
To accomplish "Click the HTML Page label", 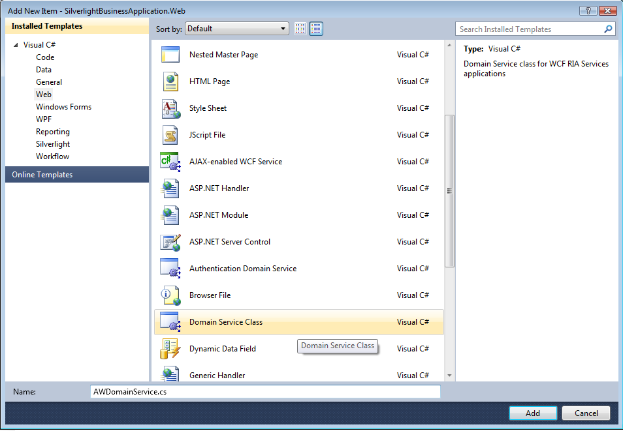I will pyautogui.click(x=210, y=82).
